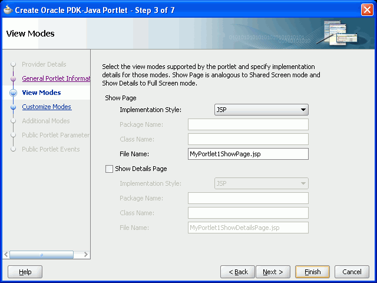Open Show Page Implementation Style dropdown
Viewport: 377px width, 283px height.
pos(262,110)
